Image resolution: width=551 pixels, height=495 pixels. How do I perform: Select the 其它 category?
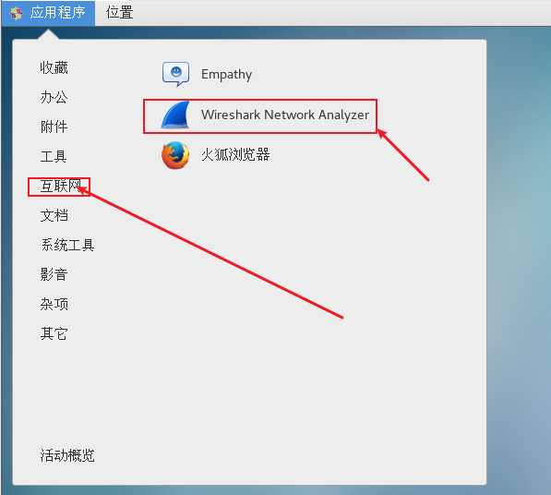(x=54, y=333)
